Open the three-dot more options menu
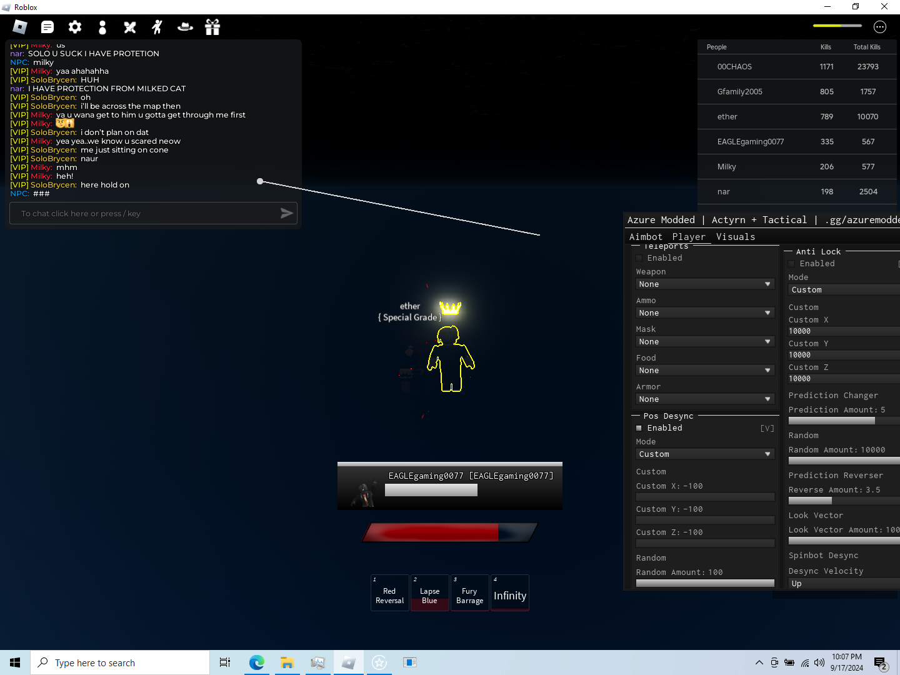The image size is (900, 675). (880, 27)
